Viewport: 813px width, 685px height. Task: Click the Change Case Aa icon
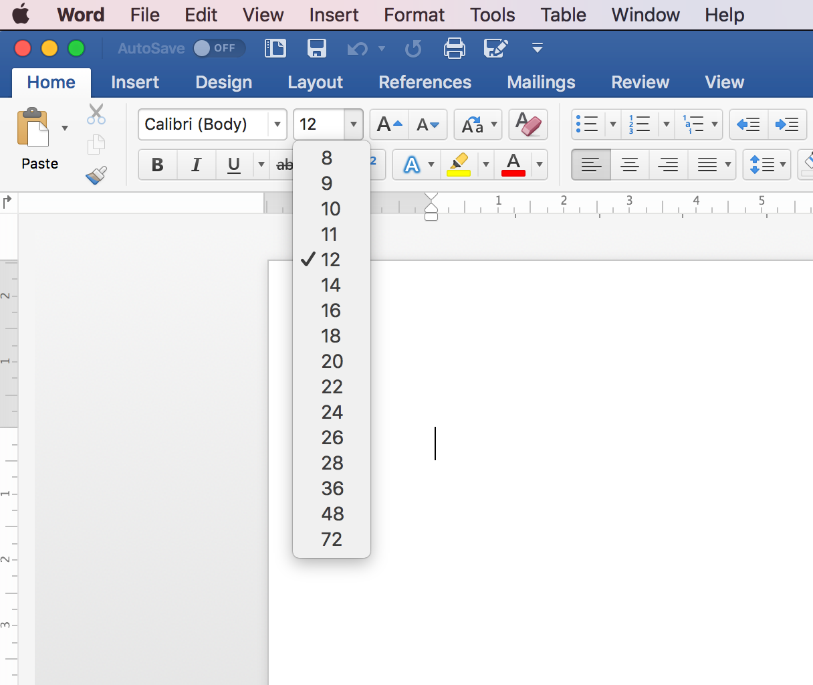[x=472, y=124]
